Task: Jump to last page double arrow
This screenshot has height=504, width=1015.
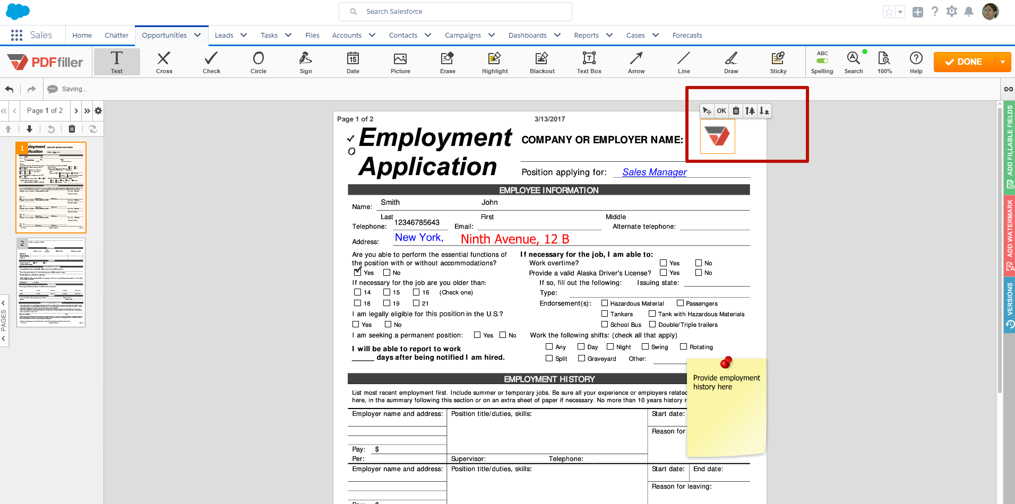Action: coord(87,111)
